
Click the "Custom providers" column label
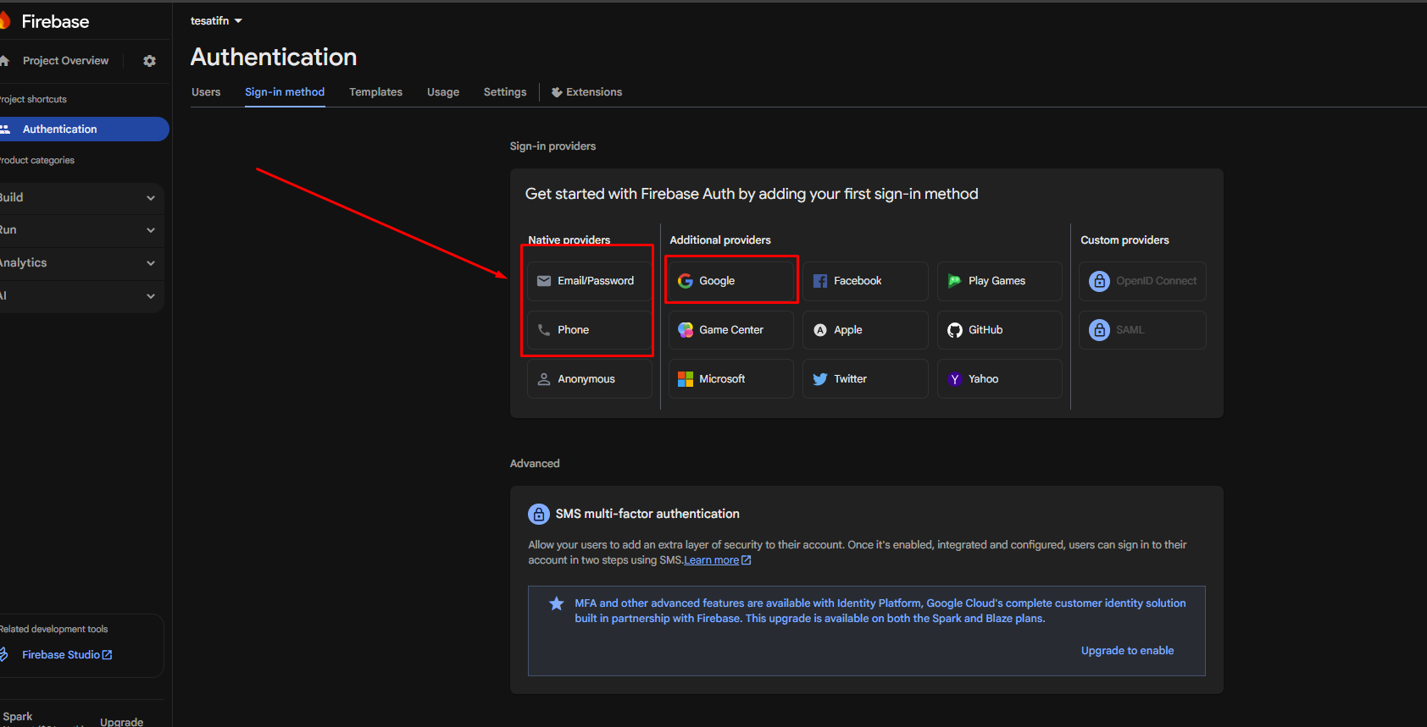[1124, 240]
